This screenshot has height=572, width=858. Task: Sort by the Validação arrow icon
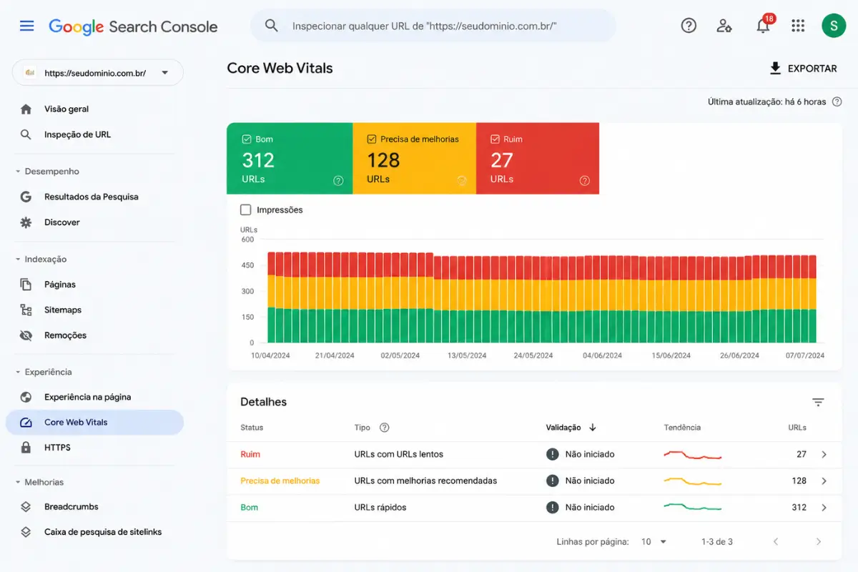pos(593,428)
